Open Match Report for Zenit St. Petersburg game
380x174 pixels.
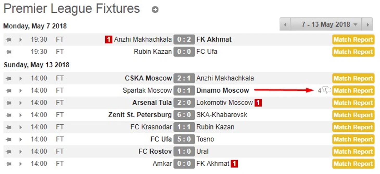(353, 115)
